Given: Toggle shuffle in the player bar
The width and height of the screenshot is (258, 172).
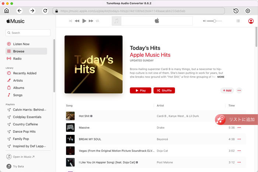Looking at the screenshot, I should pyautogui.click(x=70, y=21).
